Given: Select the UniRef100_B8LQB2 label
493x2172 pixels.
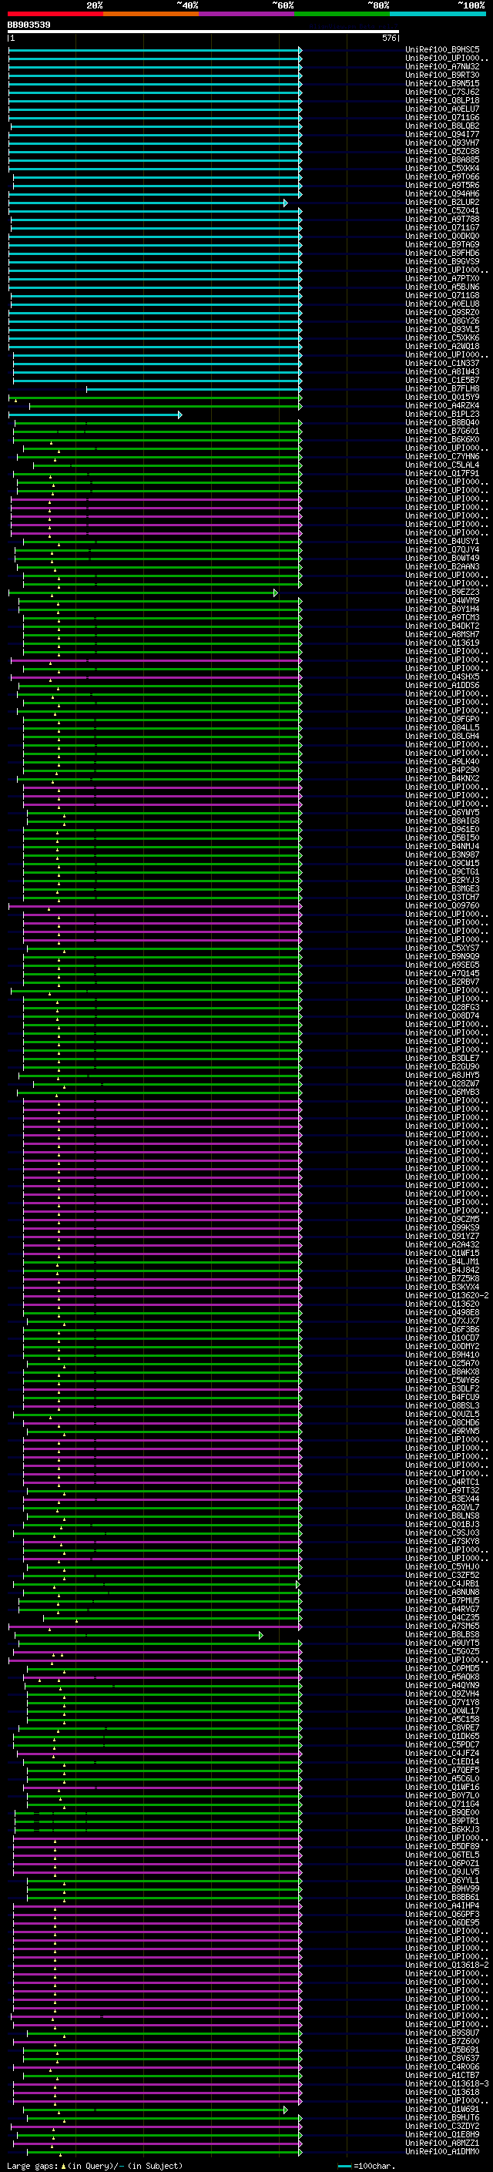Looking at the screenshot, I should [x=442, y=126].
